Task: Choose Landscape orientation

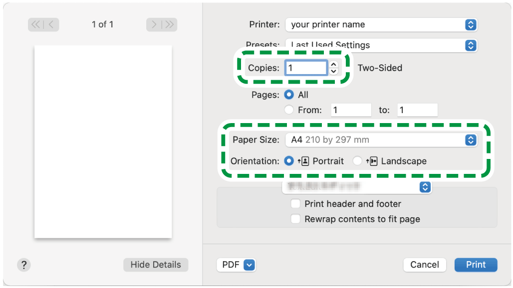Action: point(357,161)
